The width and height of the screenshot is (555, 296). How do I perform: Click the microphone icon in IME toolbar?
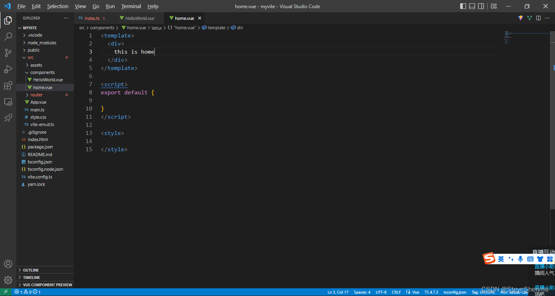click(x=520, y=259)
